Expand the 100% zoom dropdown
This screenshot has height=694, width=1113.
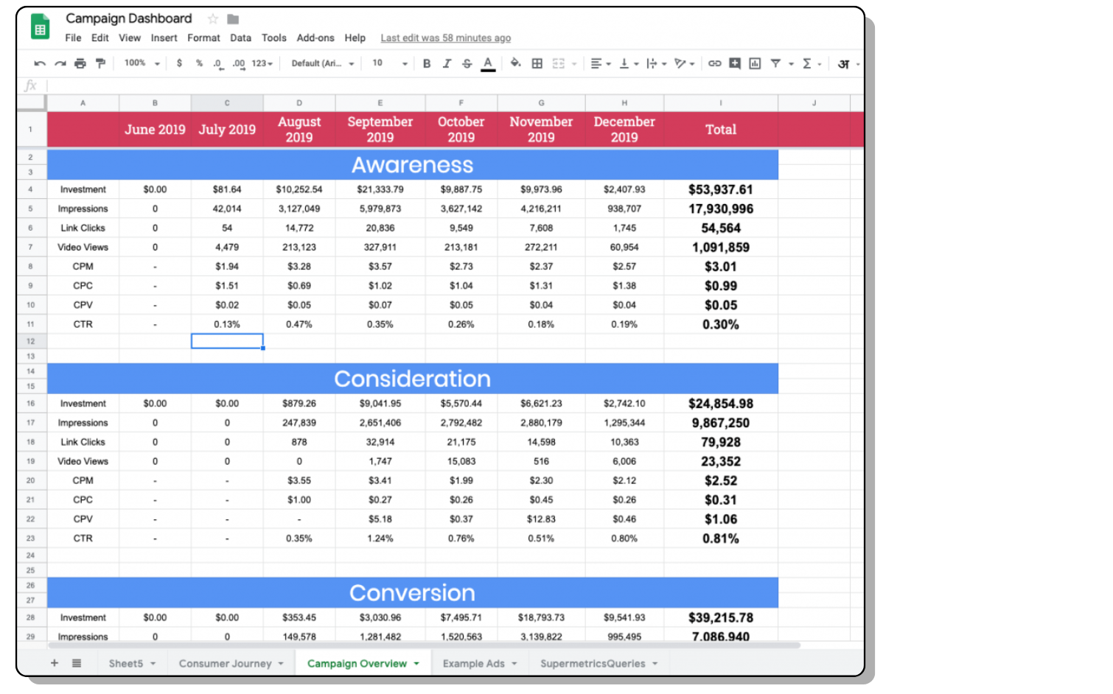click(142, 64)
